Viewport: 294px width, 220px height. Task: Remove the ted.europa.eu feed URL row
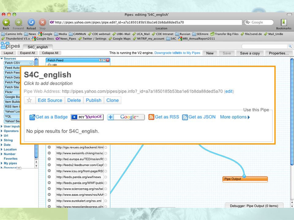coord(49,159)
